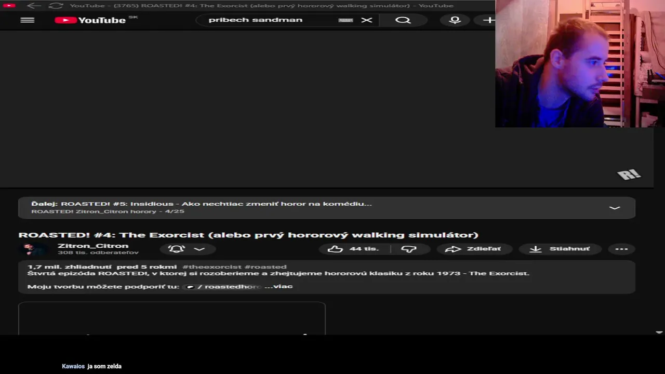Go to YouTube home via logo
Image resolution: width=665 pixels, height=374 pixels.
[x=90, y=20]
